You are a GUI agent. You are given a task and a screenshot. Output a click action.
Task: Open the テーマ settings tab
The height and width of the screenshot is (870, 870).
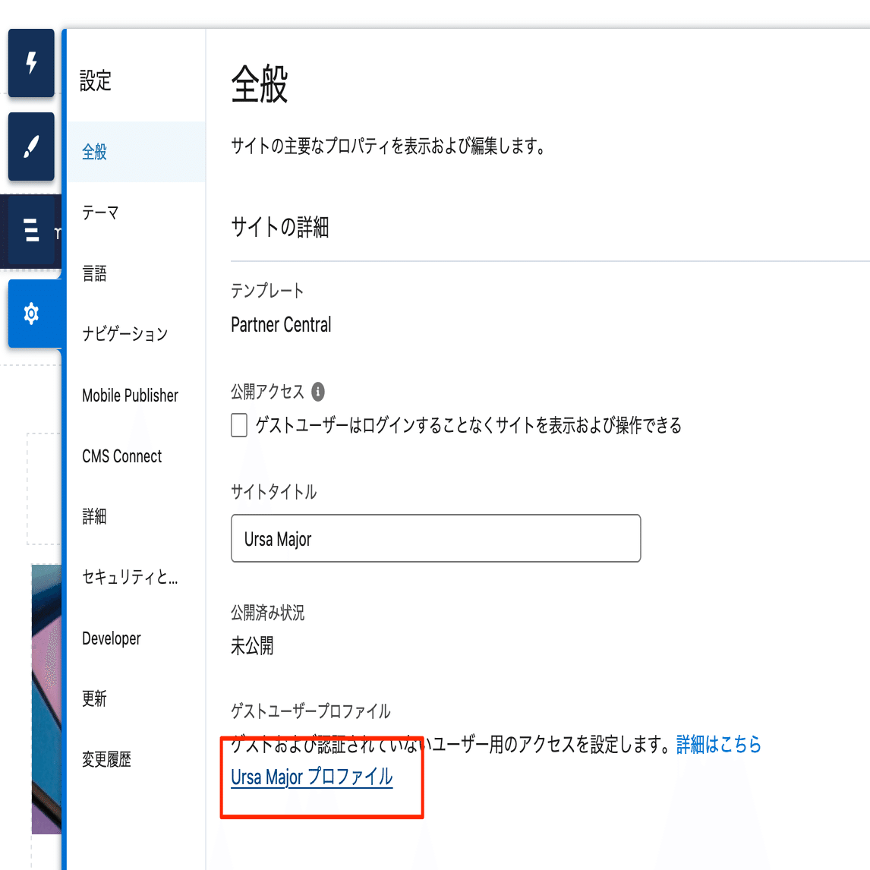pos(136,213)
